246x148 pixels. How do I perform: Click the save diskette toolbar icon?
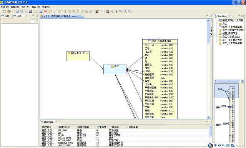17,12
